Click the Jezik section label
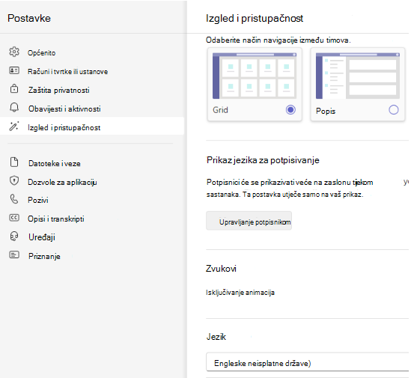 click(x=216, y=337)
